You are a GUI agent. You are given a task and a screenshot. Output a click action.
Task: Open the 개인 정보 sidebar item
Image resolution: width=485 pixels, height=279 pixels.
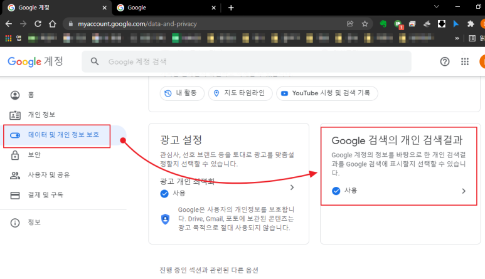pyautogui.click(x=63, y=115)
